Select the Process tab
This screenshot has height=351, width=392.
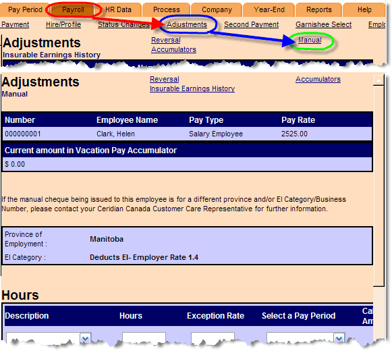(167, 9)
